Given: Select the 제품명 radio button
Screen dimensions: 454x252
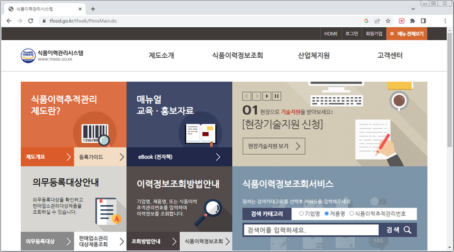Looking at the screenshot, I should point(327,214).
